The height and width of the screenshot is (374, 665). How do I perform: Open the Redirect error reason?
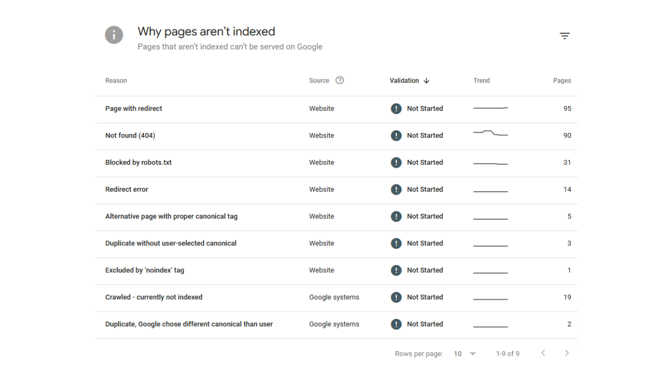(126, 190)
